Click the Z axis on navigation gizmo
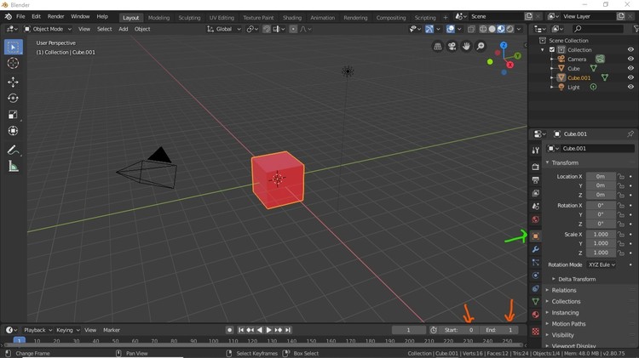Image resolution: width=639 pixels, height=358 pixels. coord(504,45)
